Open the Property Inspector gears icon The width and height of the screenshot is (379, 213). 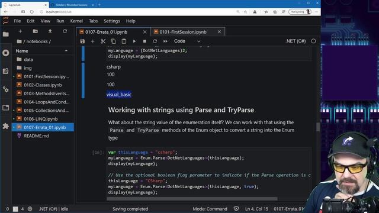tap(5, 89)
